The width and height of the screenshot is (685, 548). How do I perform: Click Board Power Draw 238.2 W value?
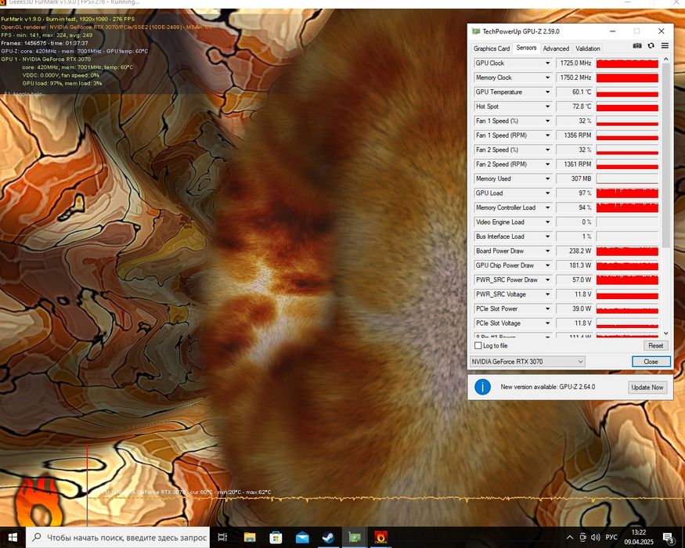coord(574,251)
